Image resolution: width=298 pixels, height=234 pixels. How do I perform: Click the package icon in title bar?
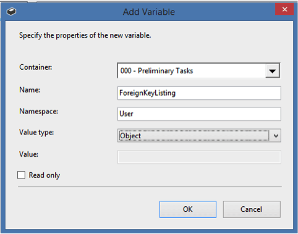pyautogui.click(x=11, y=11)
